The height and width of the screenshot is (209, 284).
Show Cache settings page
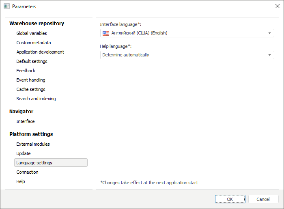31,89
